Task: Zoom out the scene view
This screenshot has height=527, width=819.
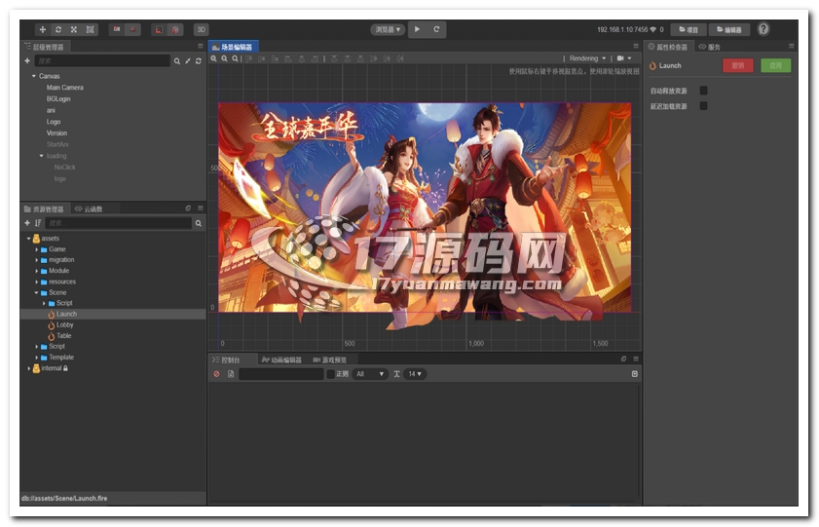Action: (225, 59)
